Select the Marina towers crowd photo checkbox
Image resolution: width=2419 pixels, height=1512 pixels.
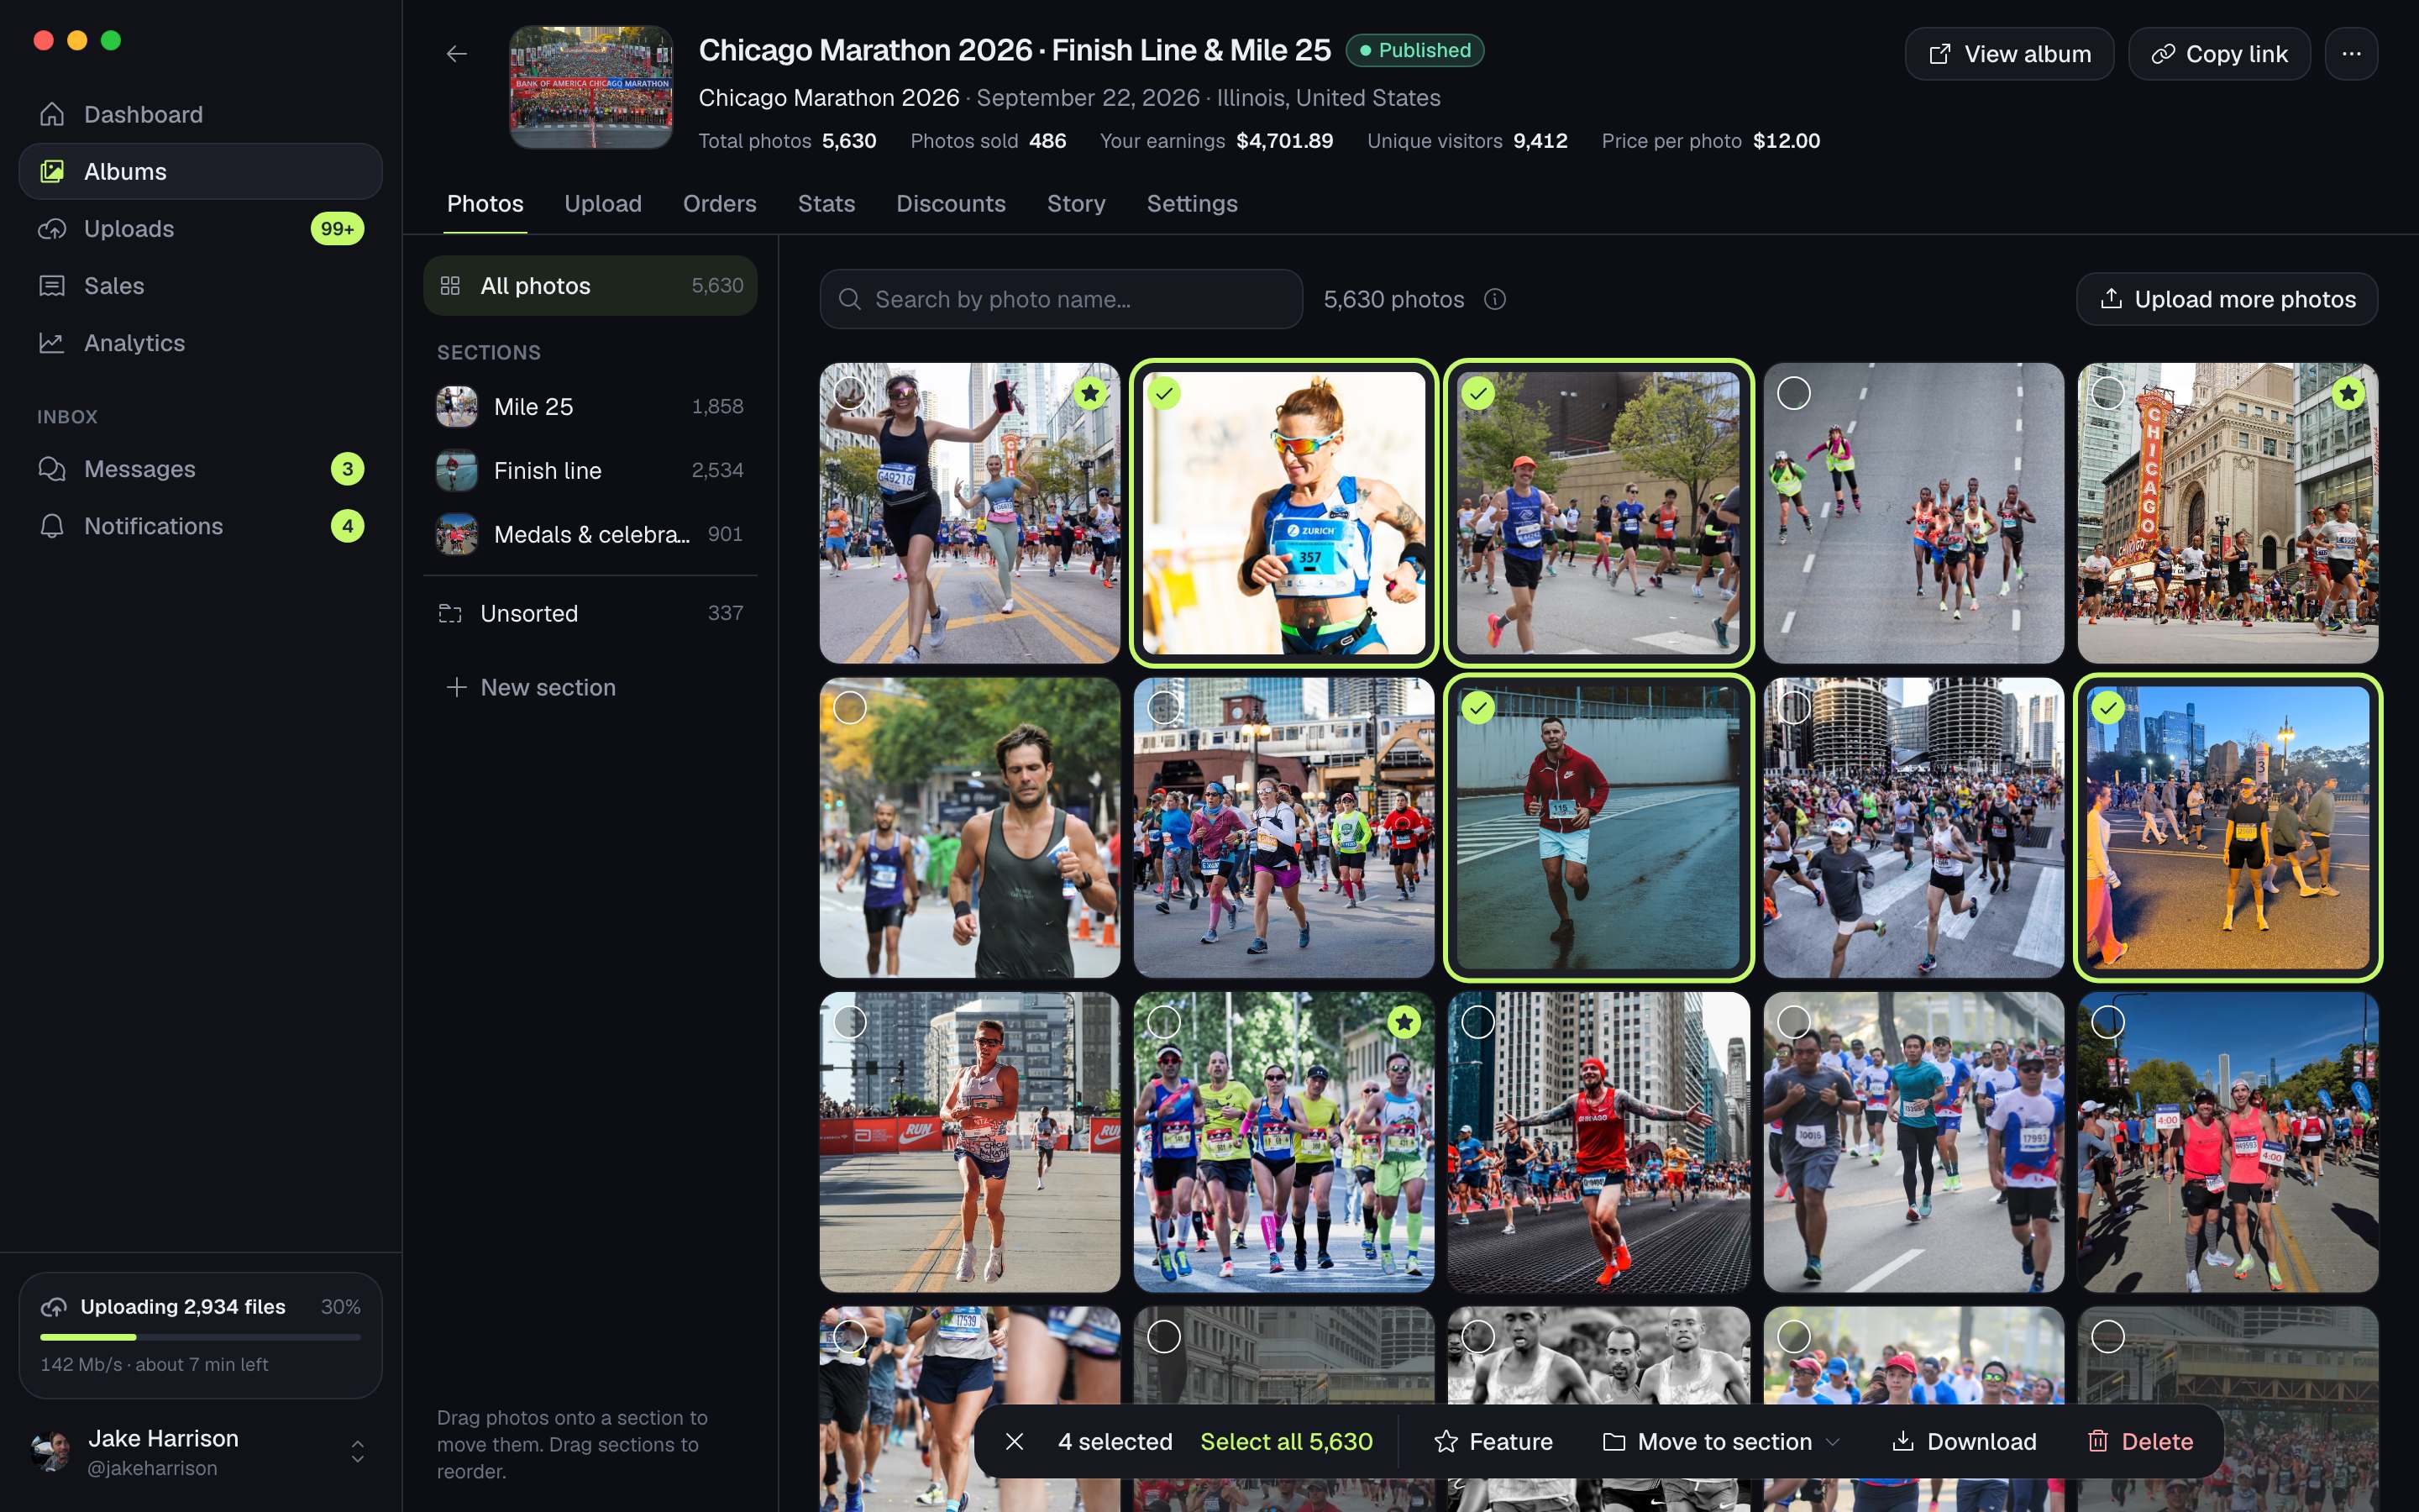click(1794, 708)
